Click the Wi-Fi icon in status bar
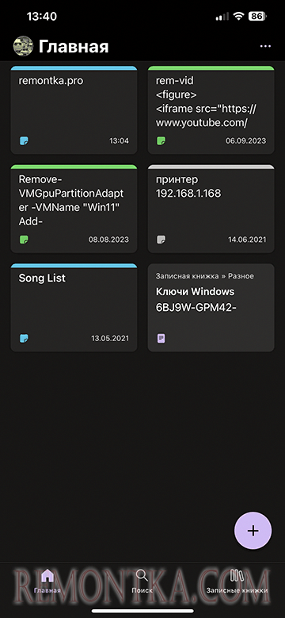 pos(238,16)
